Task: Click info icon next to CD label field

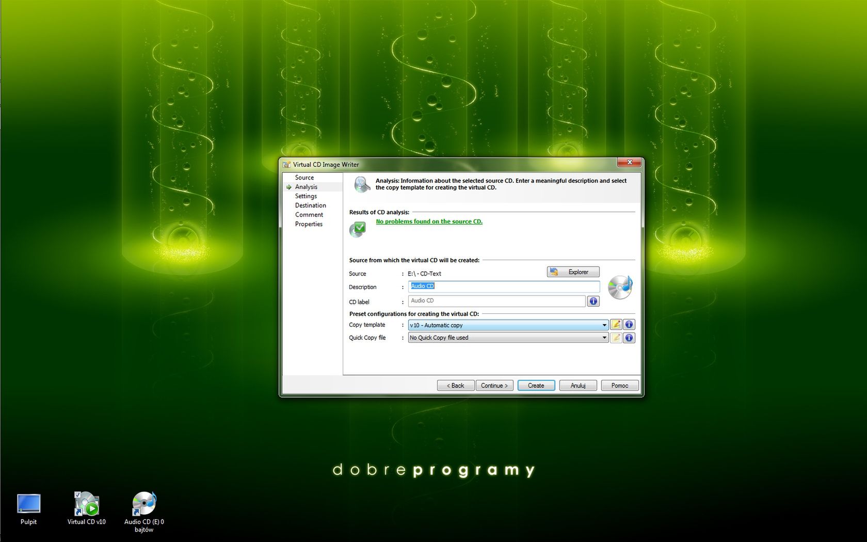Action: click(593, 301)
